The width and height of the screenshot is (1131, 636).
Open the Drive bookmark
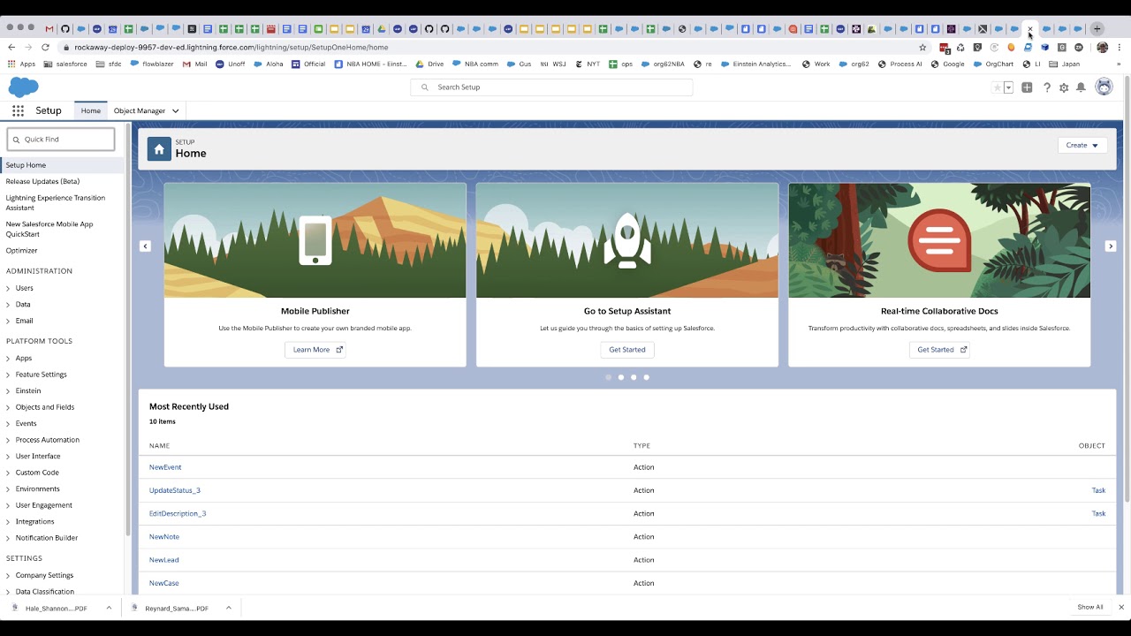(429, 64)
